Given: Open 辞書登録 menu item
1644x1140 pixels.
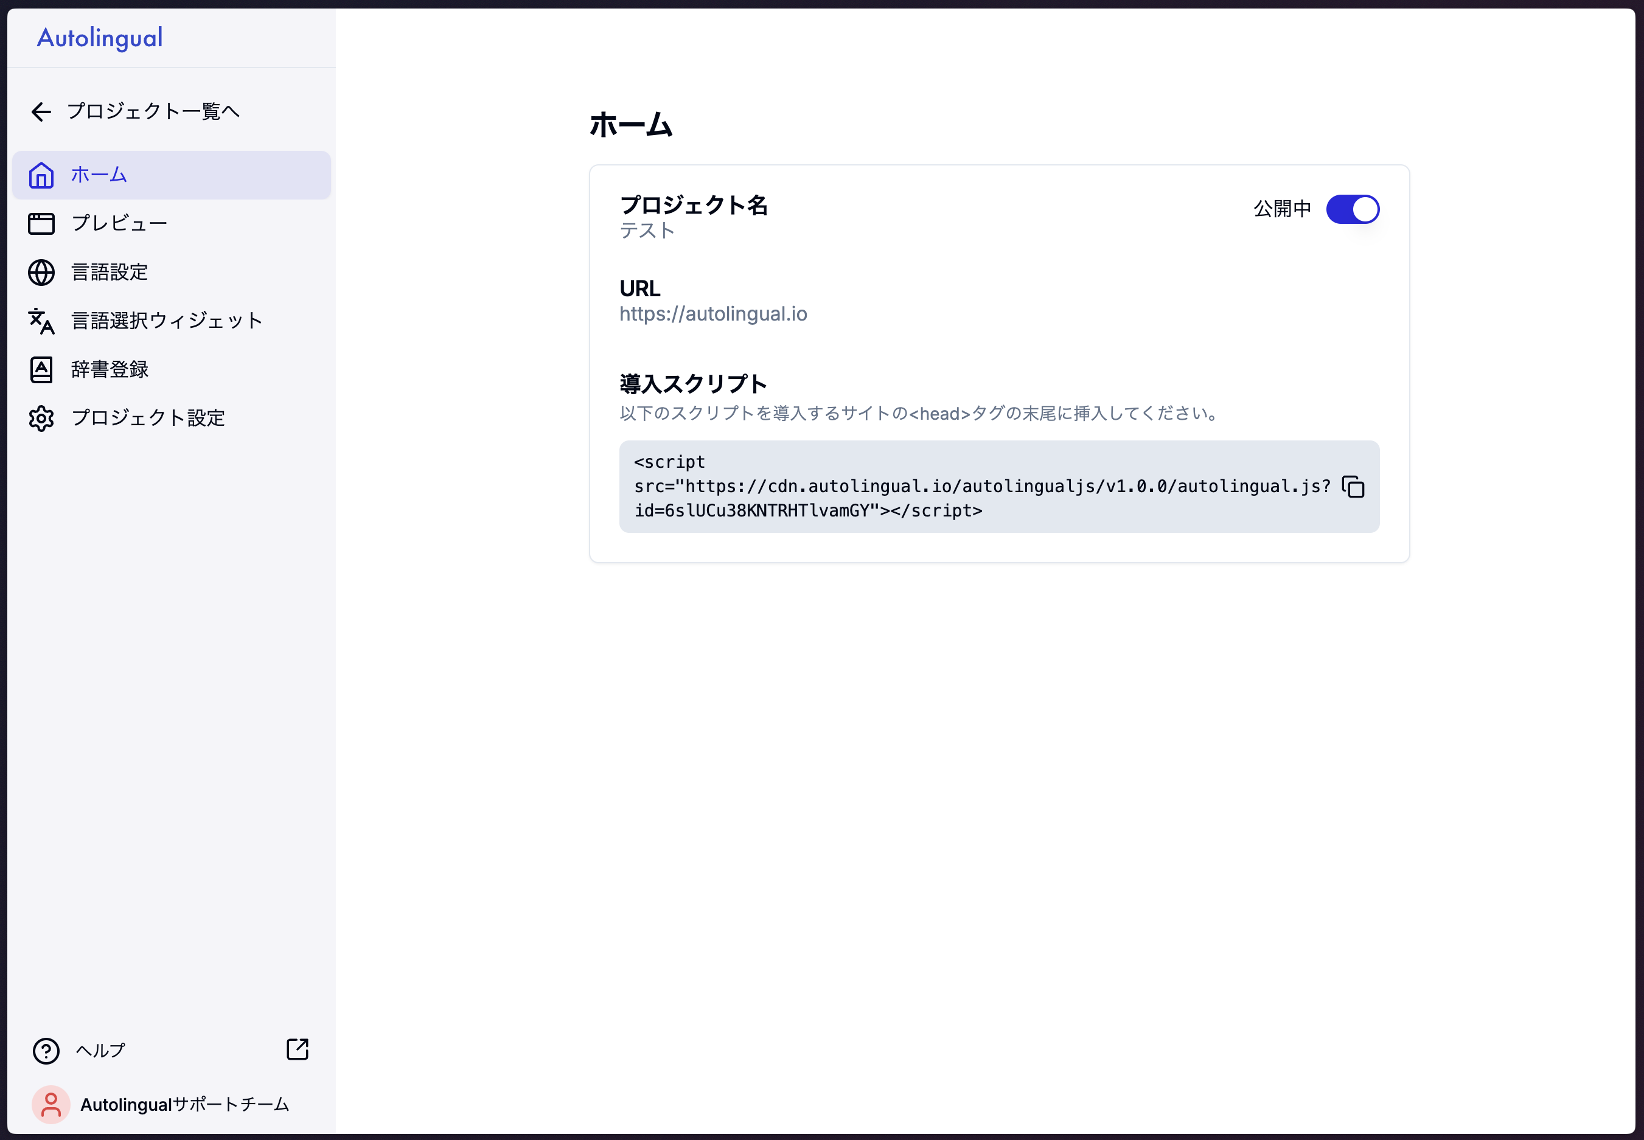Looking at the screenshot, I should tap(110, 369).
